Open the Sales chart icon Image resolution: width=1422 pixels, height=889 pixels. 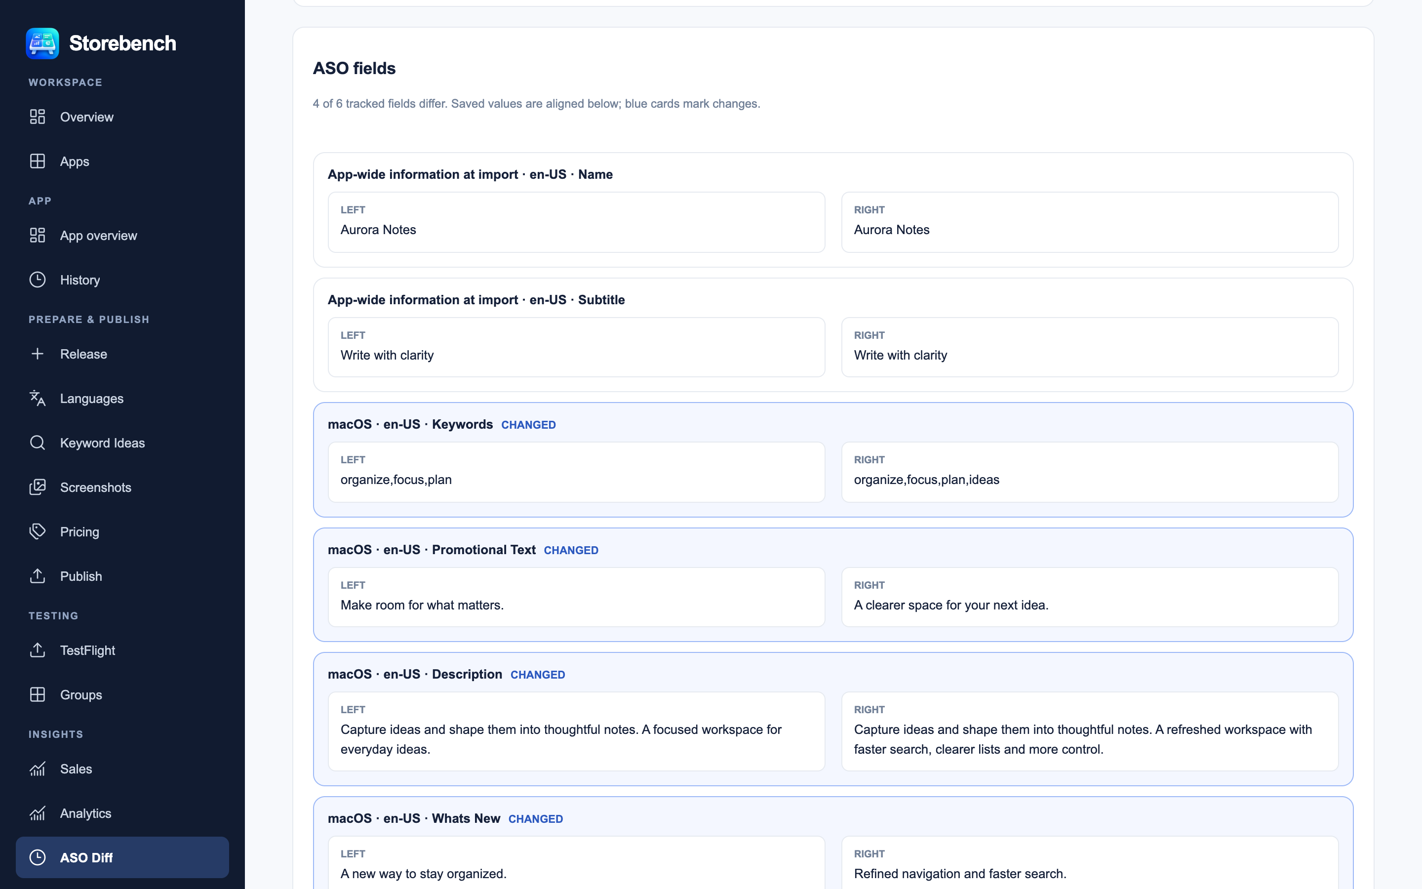(x=38, y=768)
